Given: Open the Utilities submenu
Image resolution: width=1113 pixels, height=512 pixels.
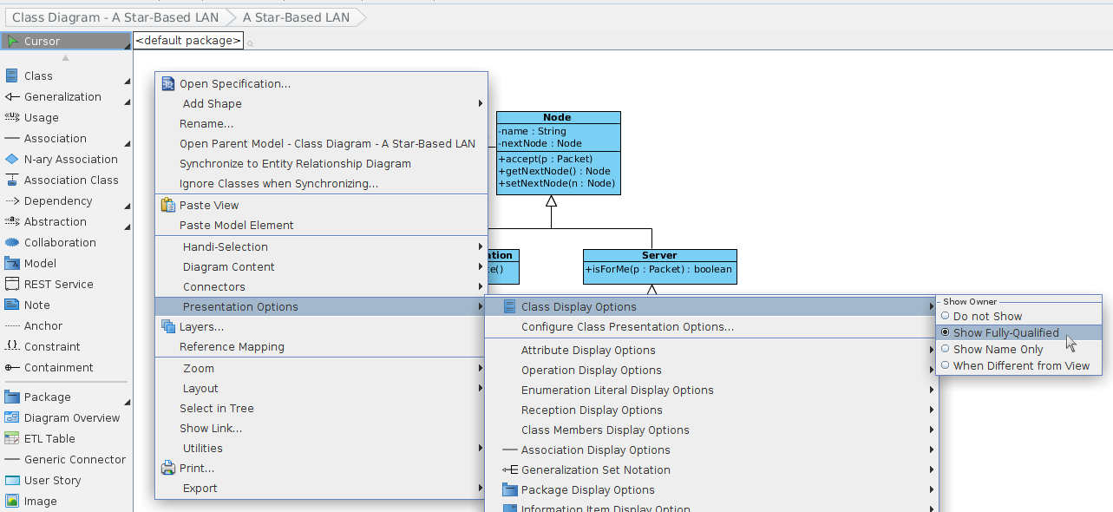Looking at the screenshot, I should click(321, 448).
